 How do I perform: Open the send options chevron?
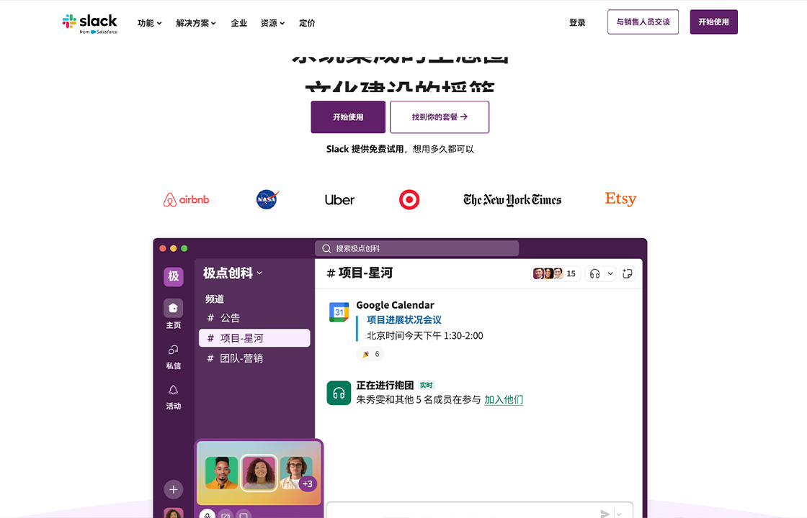pyautogui.click(x=619, y=514)
